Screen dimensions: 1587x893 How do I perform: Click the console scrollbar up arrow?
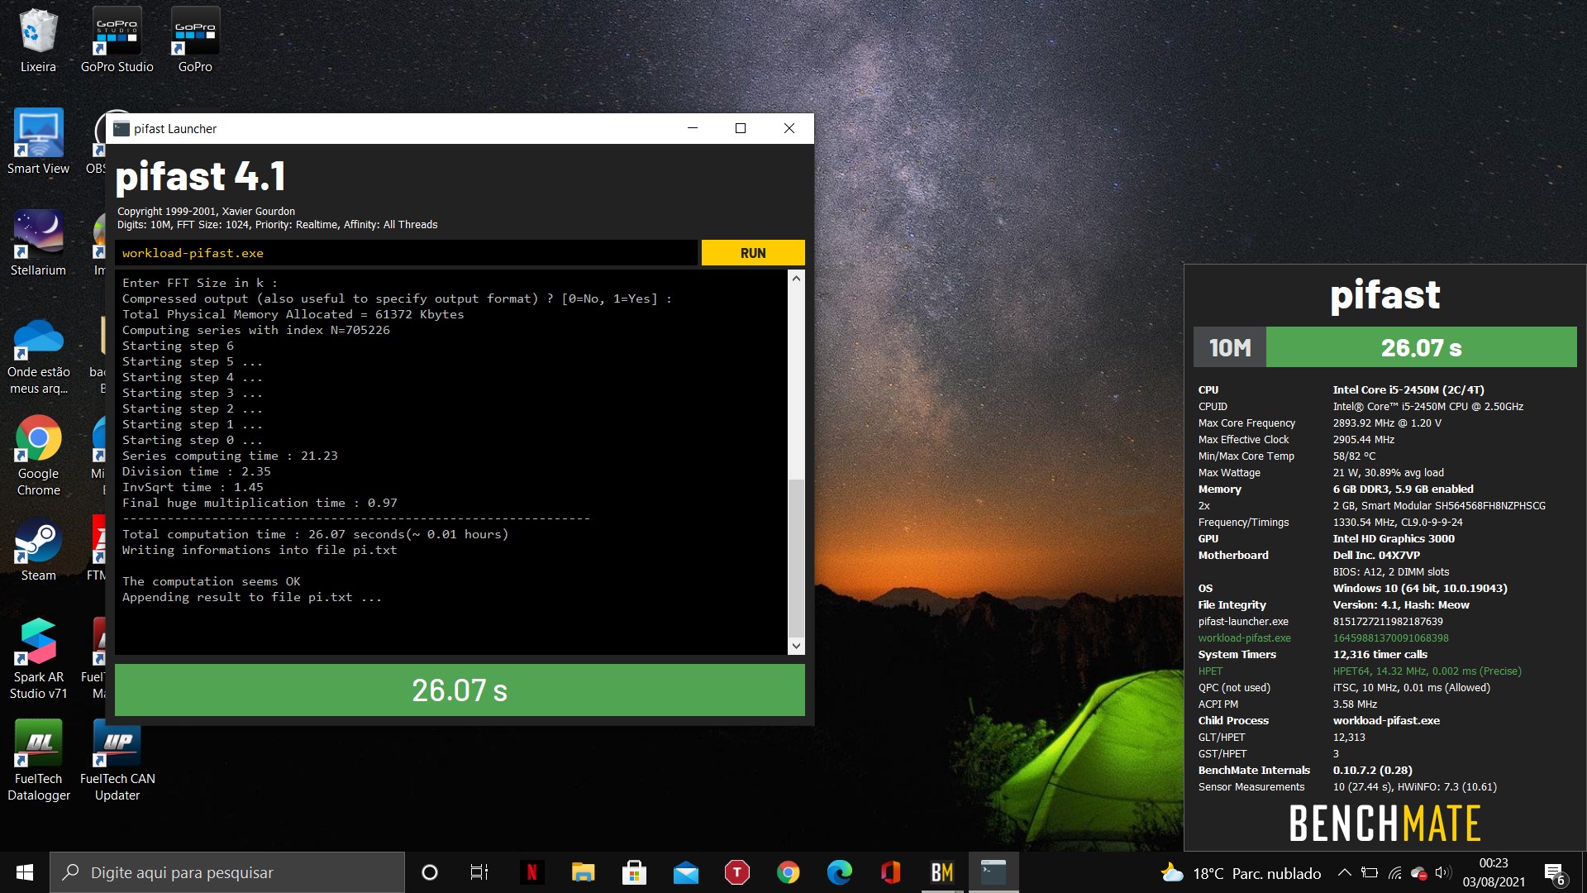(x=796, y=279)
